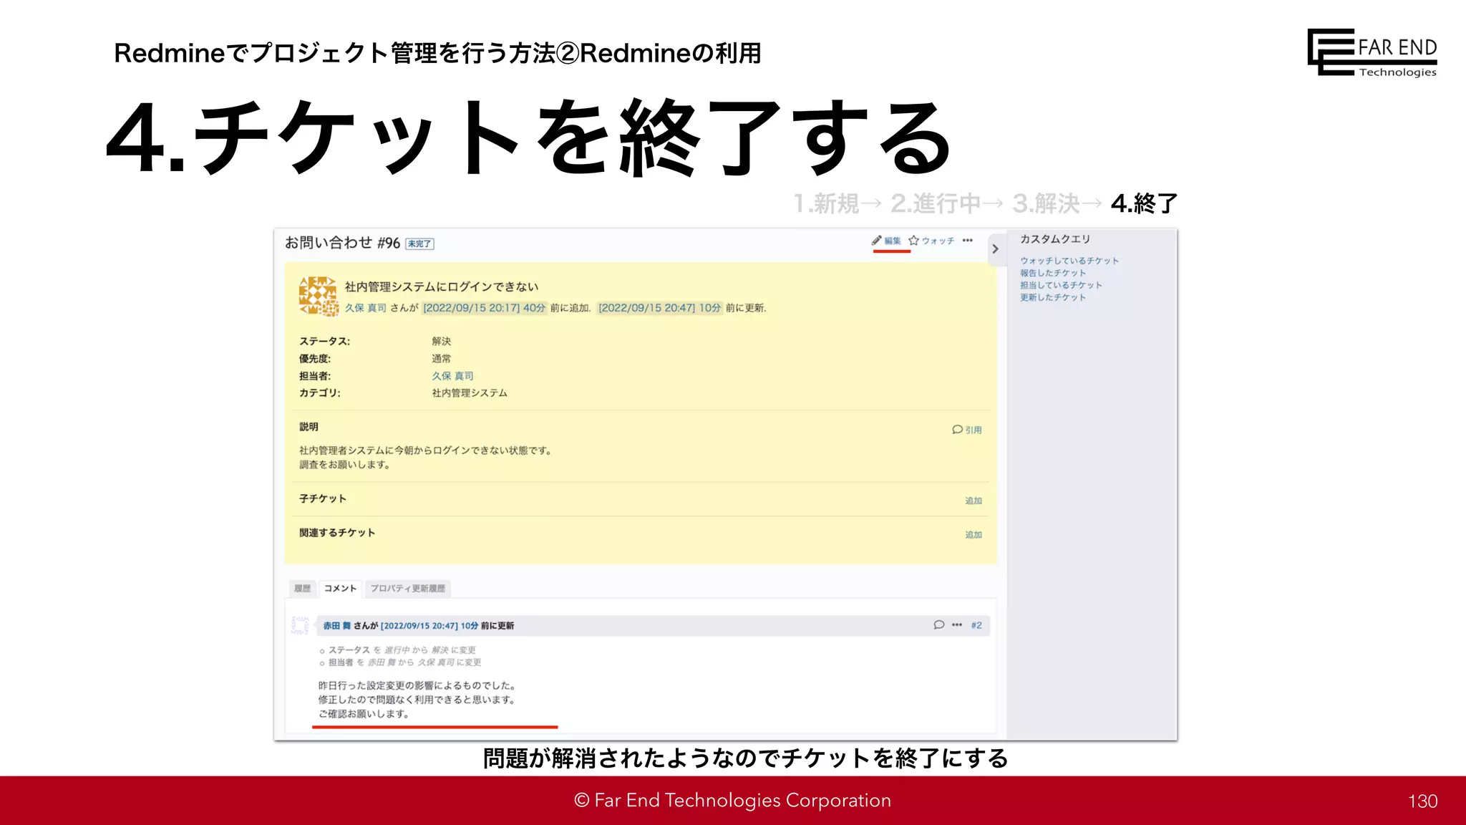Viewport: 1466px width, 825px height.
Task: Open the three-dot menu on comment #2
Action: (x=957, y=625)
